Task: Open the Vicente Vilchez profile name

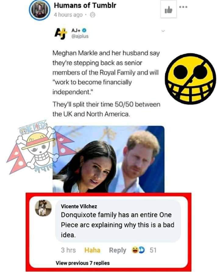Action: pos(79,206)
